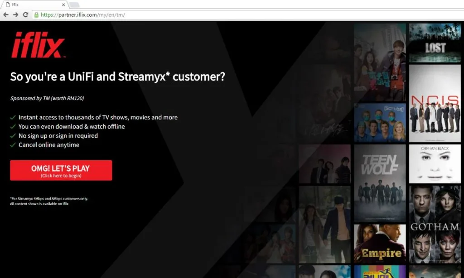464x278 pixels.
Task: Open the Scrubs show poster
Action: 380,123
